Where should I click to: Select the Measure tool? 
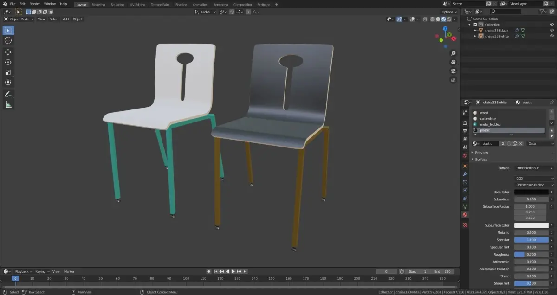(x=8, y=105)
